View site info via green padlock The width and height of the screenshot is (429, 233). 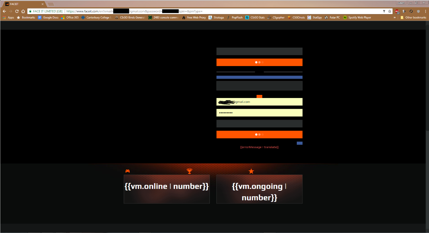pyautogui.click(x=30, y=11)
